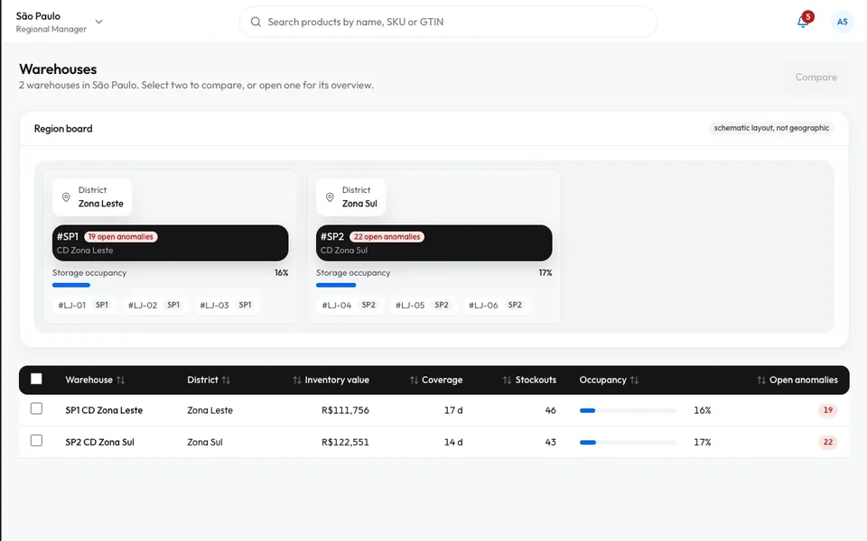This screenshot has height=541, width=867.
Task: Check the SP2 CD Zona Sul row
Action: coord(36,441)
